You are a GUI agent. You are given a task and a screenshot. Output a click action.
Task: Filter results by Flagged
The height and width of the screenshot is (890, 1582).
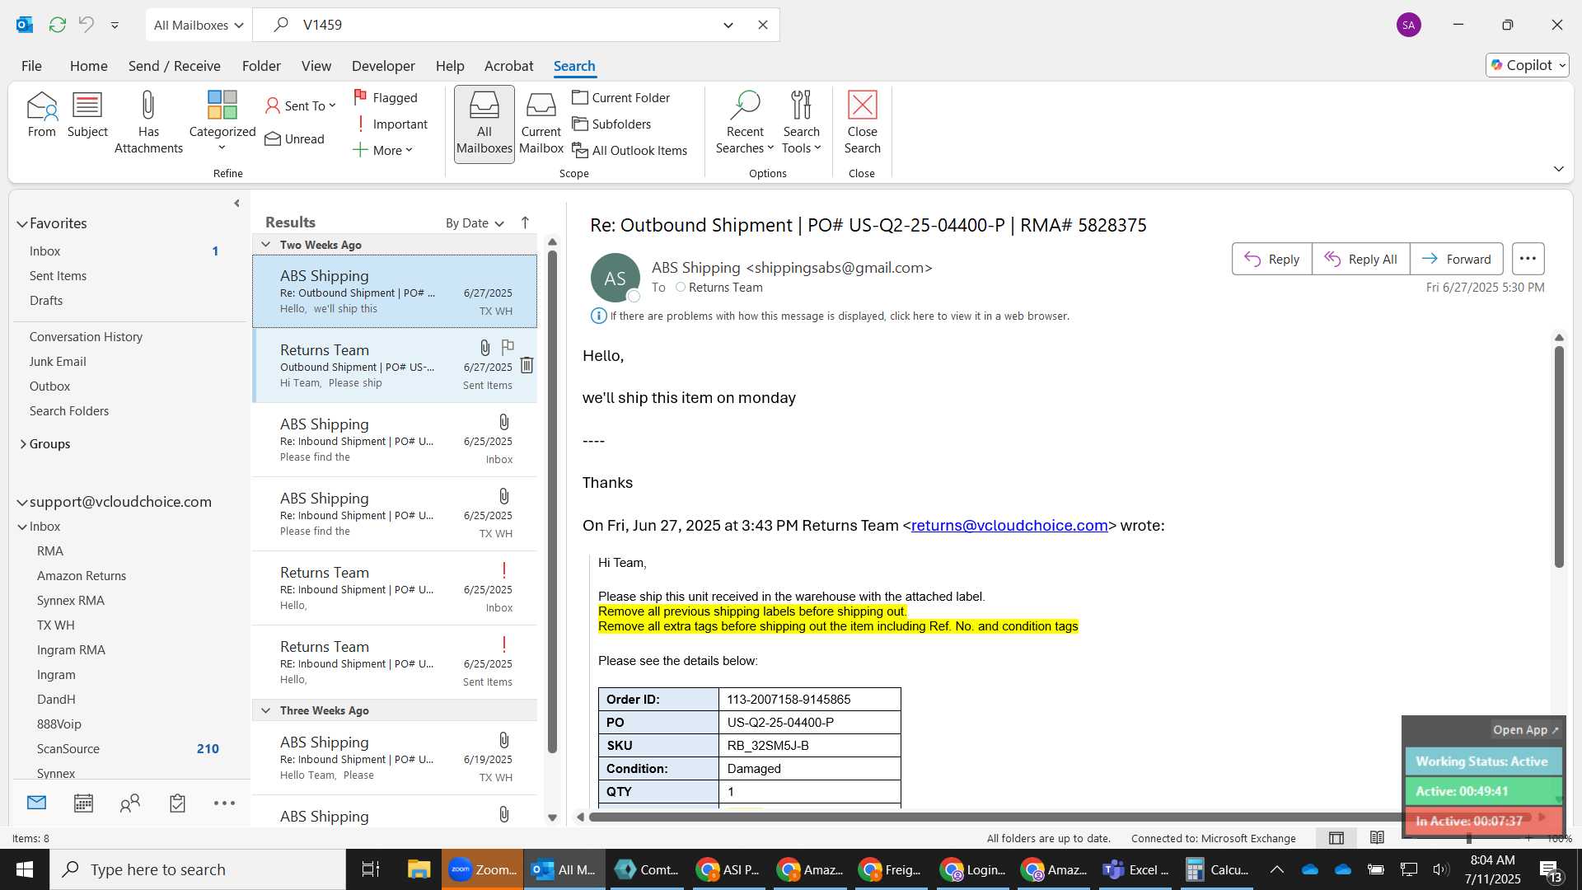[386, 97]
